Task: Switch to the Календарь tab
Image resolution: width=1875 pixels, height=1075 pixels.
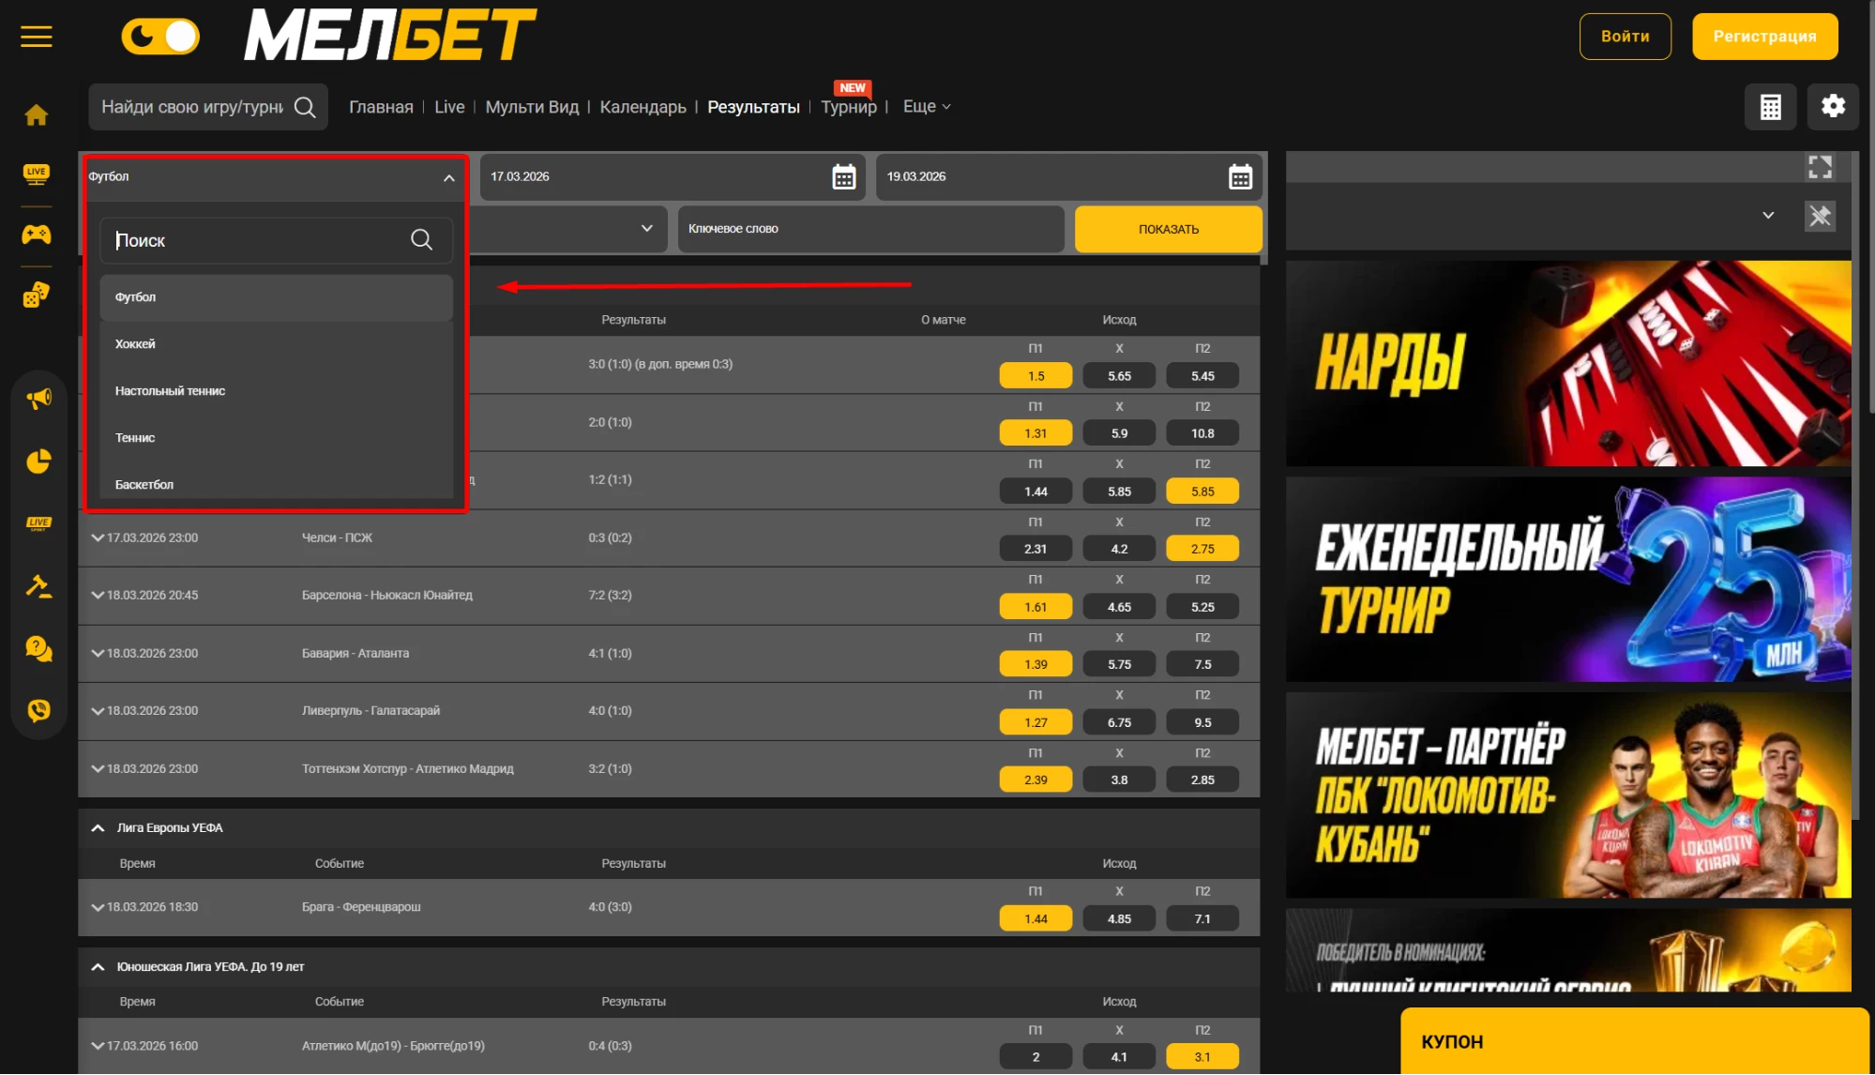Action: point(643,107)
